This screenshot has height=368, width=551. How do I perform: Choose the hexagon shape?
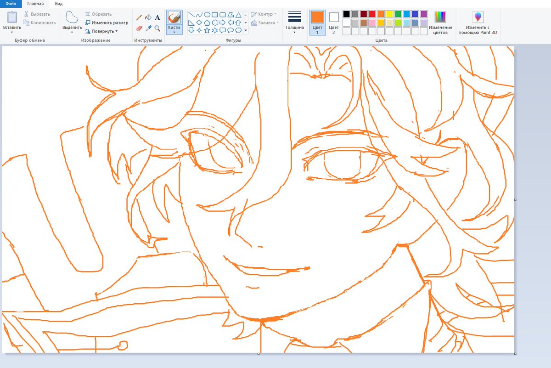(x=215, y=23)
